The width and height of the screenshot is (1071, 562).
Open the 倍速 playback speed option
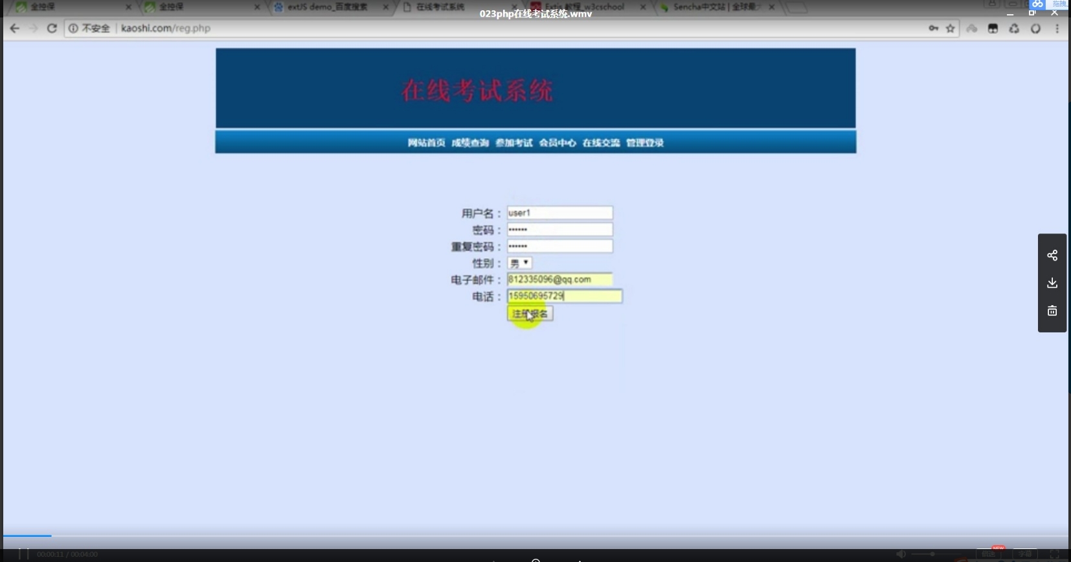pos(988,554)
